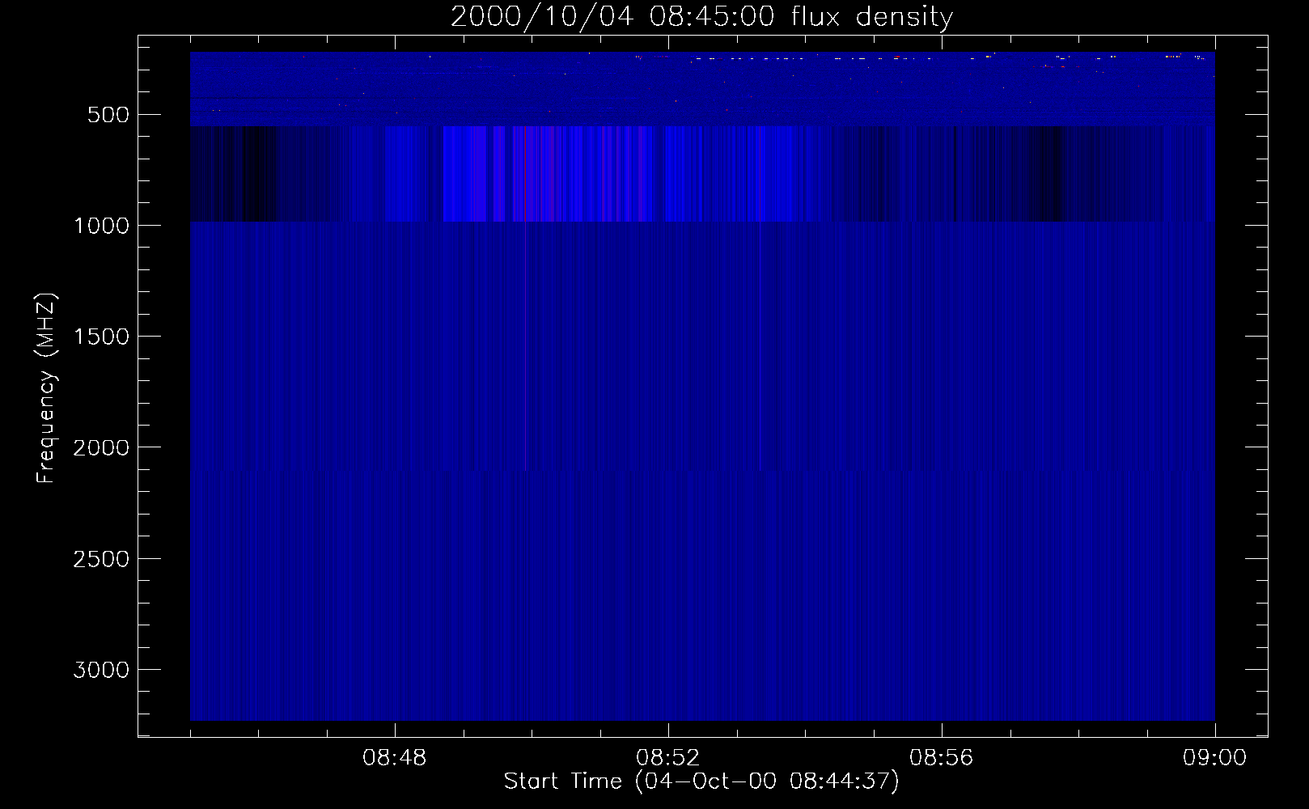Click the "Start Time (04-Oct-00 08:44:37)" label
Screen dimensions: 1309x809
pyautogui.click(x=701, y=781)
